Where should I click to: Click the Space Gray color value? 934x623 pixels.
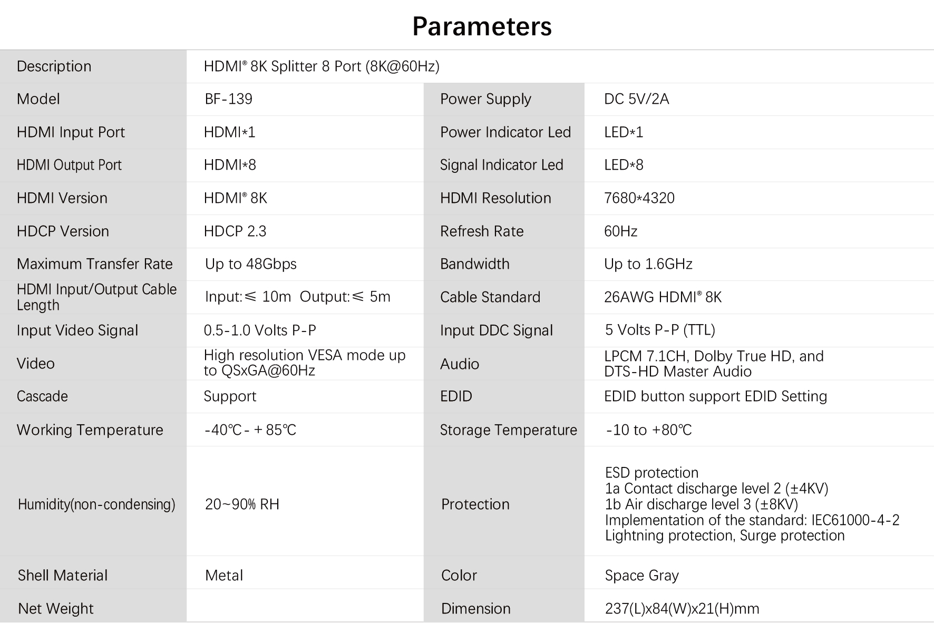tap(641, 576)
